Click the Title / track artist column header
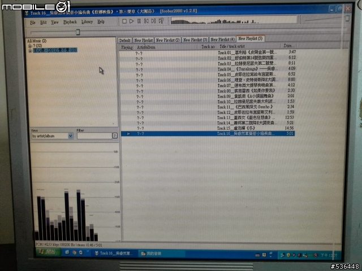Viewport: 362px width, 271px height. pos(249,46)
